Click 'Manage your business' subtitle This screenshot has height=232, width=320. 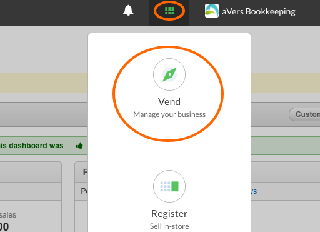pos(169,114)
